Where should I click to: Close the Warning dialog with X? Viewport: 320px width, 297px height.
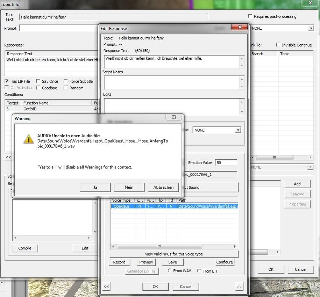[174, 117]
